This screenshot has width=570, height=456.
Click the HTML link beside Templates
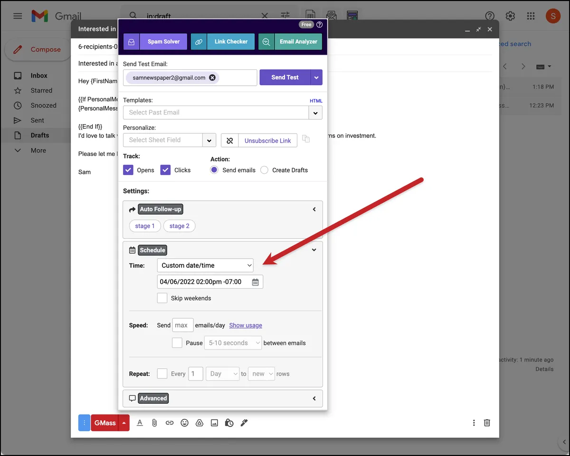tap(316, 101)
